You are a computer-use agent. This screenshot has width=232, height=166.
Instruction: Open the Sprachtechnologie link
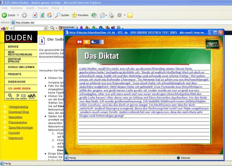(21, 127)
